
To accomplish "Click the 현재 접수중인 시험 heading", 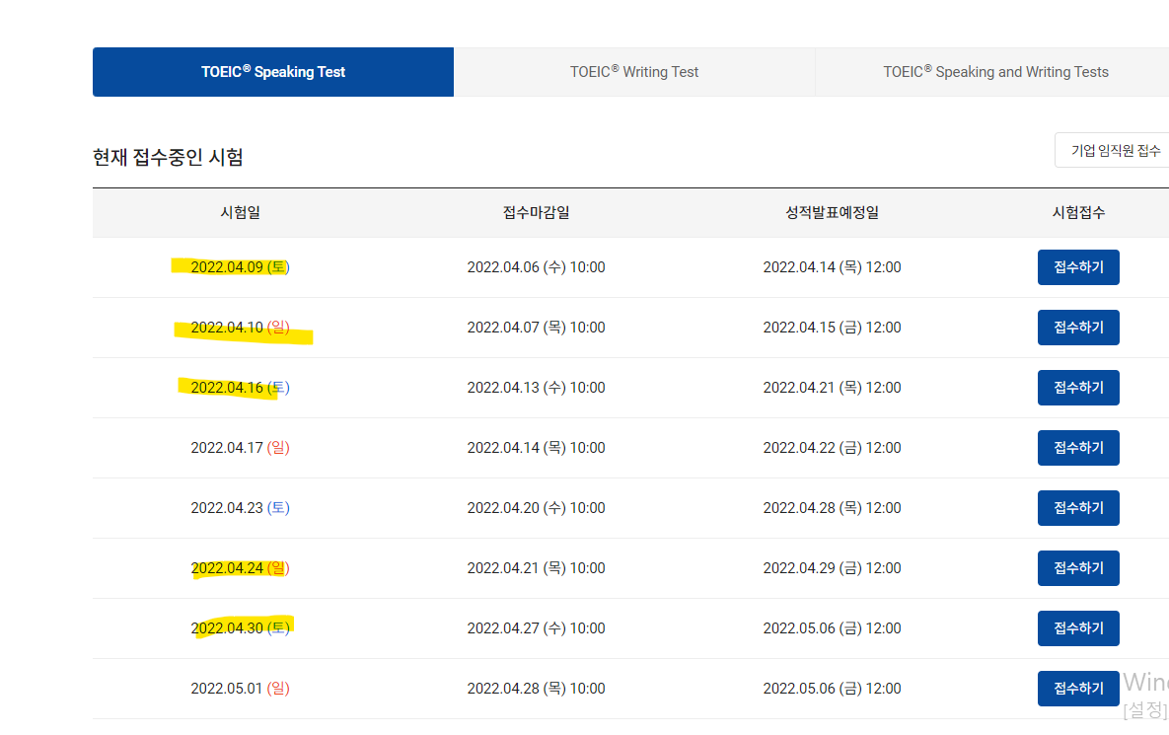I will tap(168, 157).
